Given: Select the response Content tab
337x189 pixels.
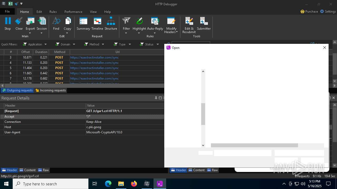Looking at the screenshot, I should (x=197, y=170).
